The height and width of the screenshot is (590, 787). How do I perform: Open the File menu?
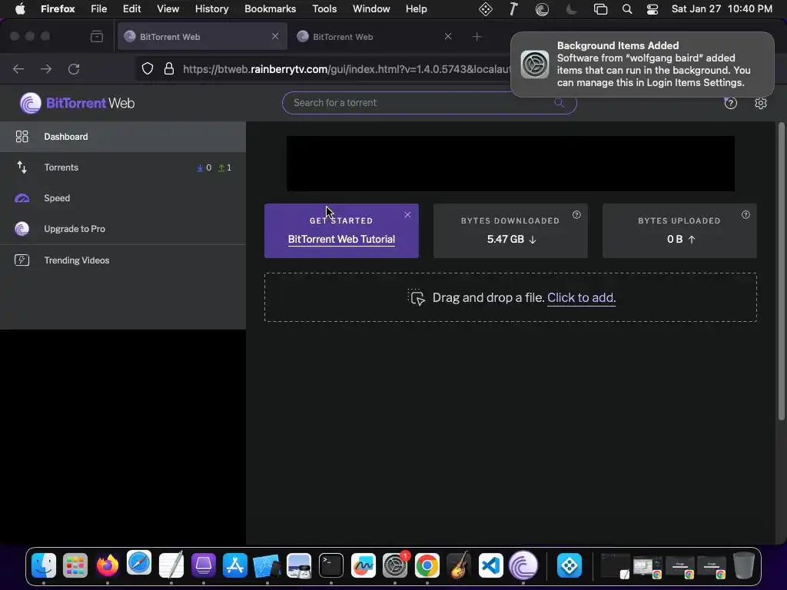(x=98, y=9)
